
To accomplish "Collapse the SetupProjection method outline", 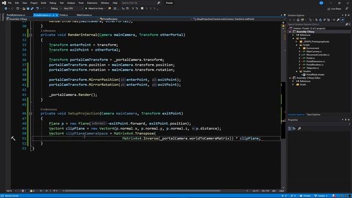I will (x=31, y=114).
